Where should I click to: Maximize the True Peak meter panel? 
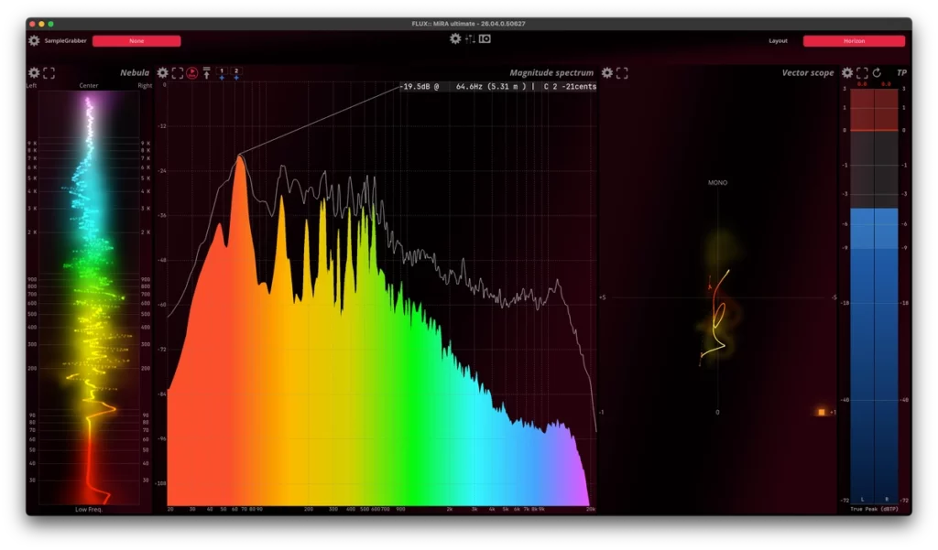coord(862,73)
